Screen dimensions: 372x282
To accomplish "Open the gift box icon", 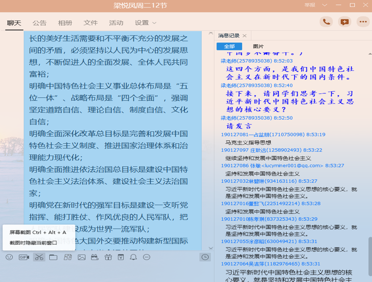I will (108, 257).
